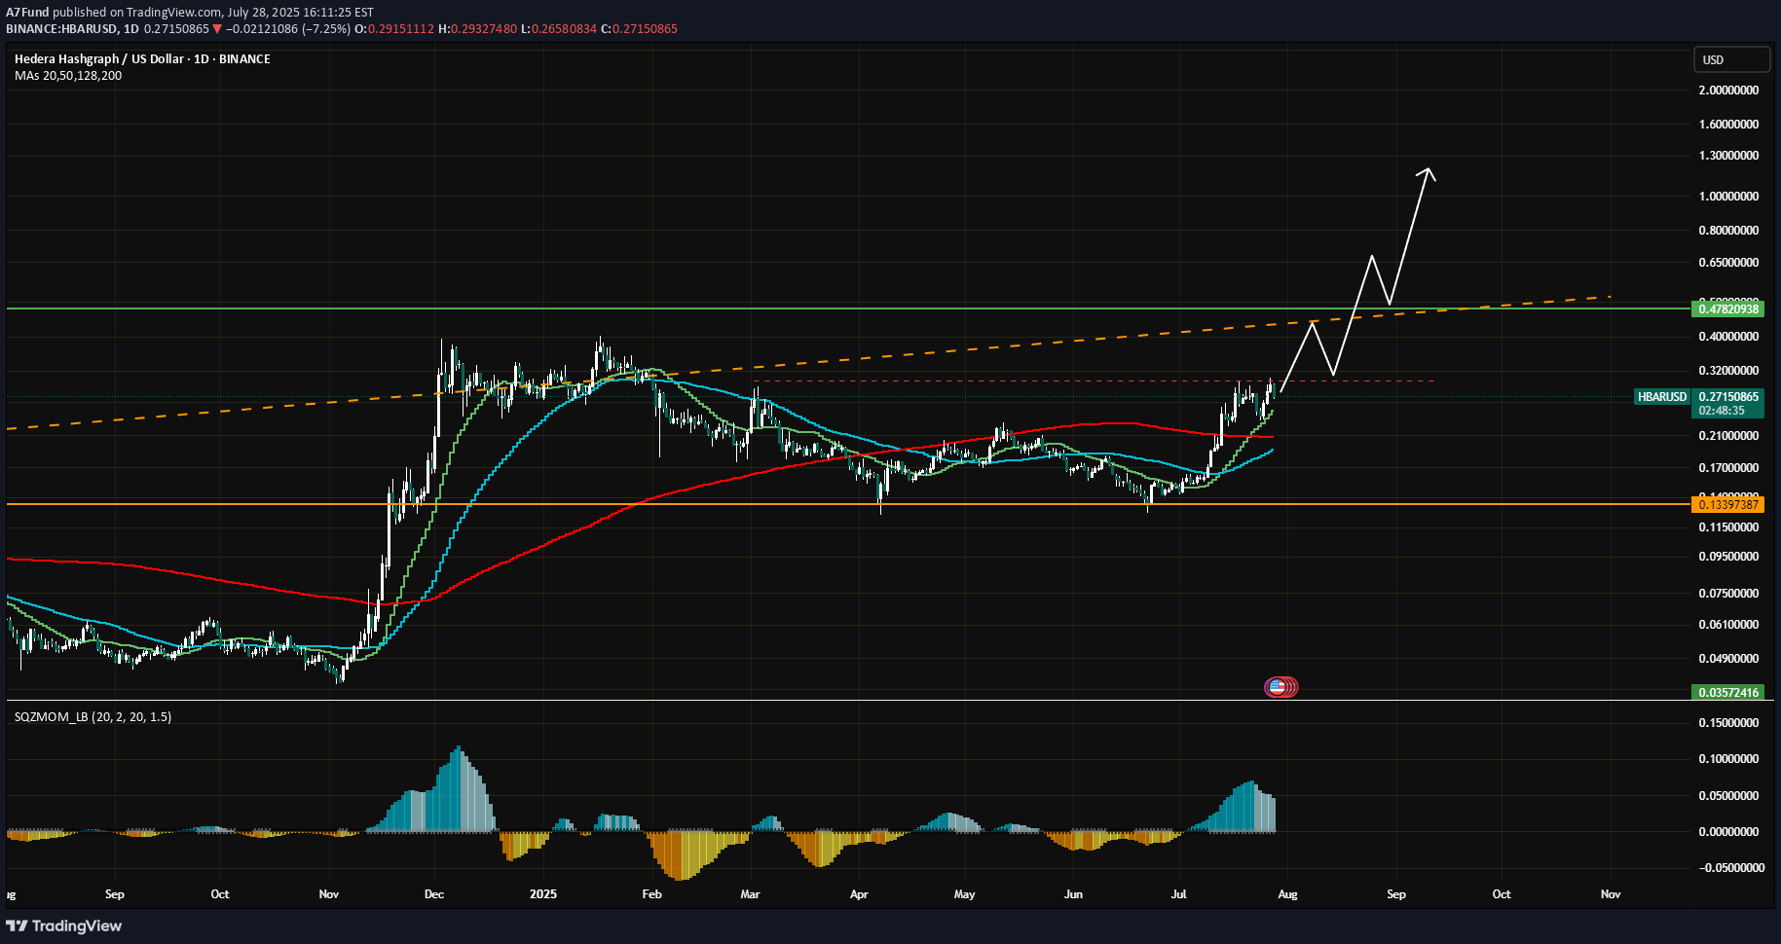Click the 0.06100000 price axis label
The height and width of the screenshot is (944, 1781).
[1728, 624]
